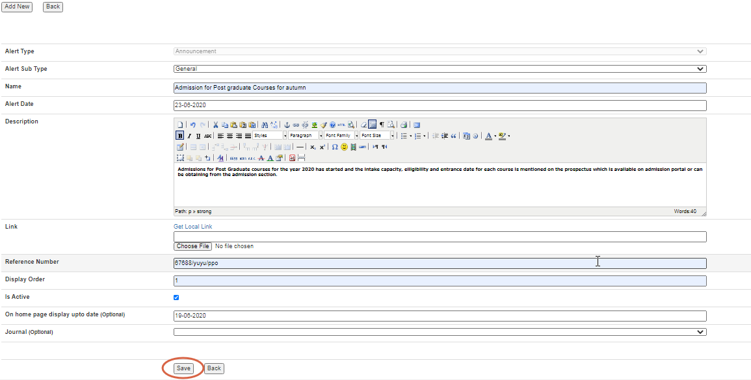The height and width of the screenshot is (380, 751).
Task: Click the Undo icon in editor
Action: pyautogui.click(x=193, y=125)
